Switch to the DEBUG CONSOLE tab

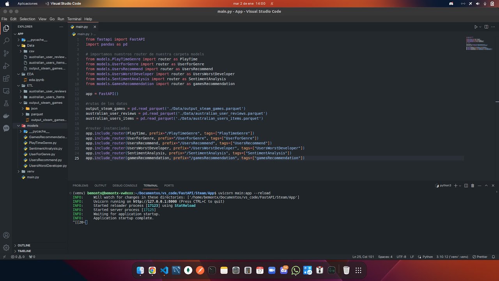(125, 186)
